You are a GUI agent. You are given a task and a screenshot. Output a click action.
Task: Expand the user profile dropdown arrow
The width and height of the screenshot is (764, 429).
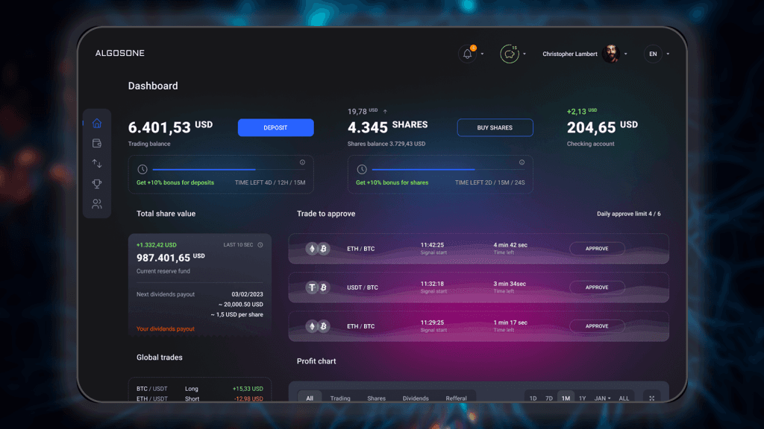click(x=626, y=54)
